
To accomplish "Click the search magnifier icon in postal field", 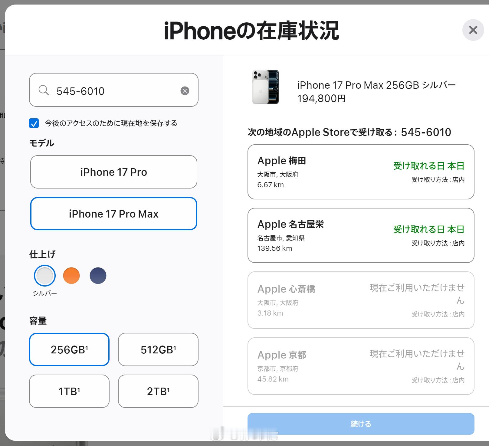I will click(44, 90).
